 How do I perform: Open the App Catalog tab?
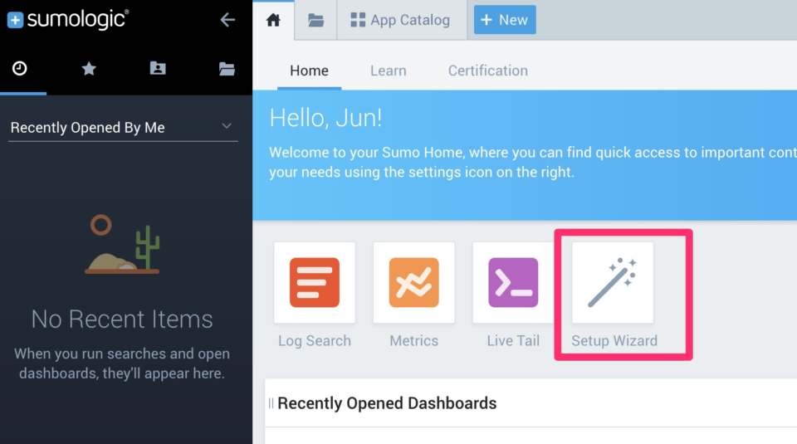pyautogui.click(x=400, y=20)
